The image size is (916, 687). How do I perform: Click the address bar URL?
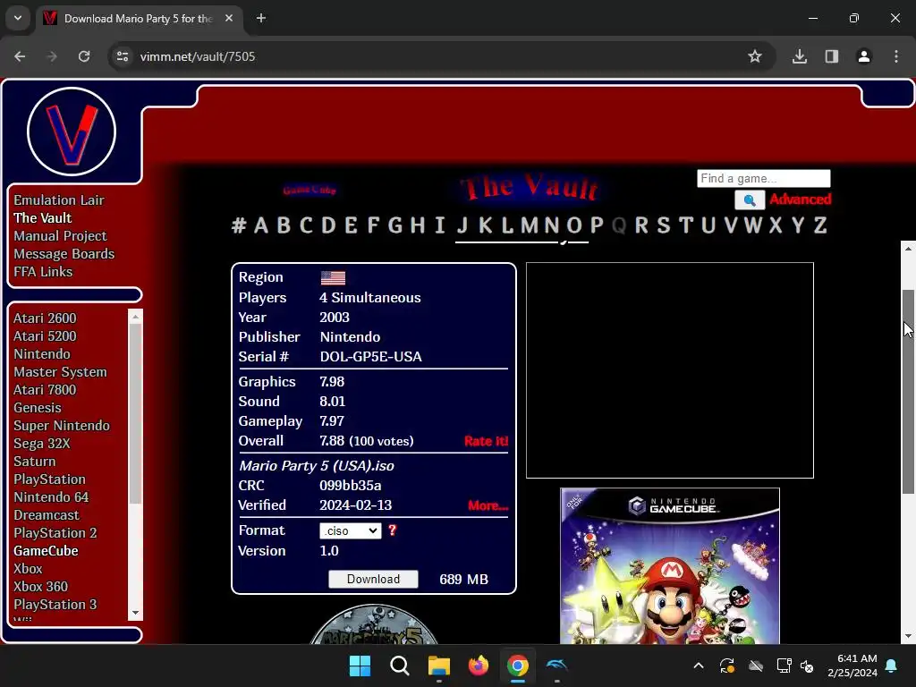click(x=198, y=56)
